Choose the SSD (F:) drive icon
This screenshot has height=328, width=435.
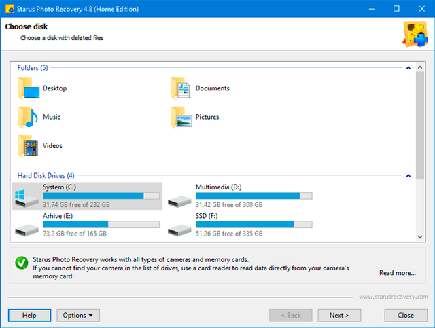[x=179, y=230]
